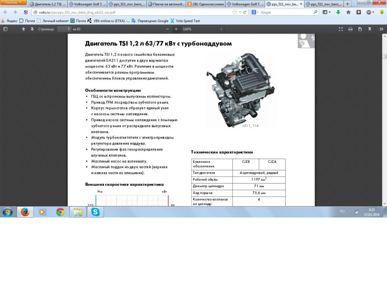Go forward in browser history
This screenshot has height=290, width=387.
click(x=15, y=12)
